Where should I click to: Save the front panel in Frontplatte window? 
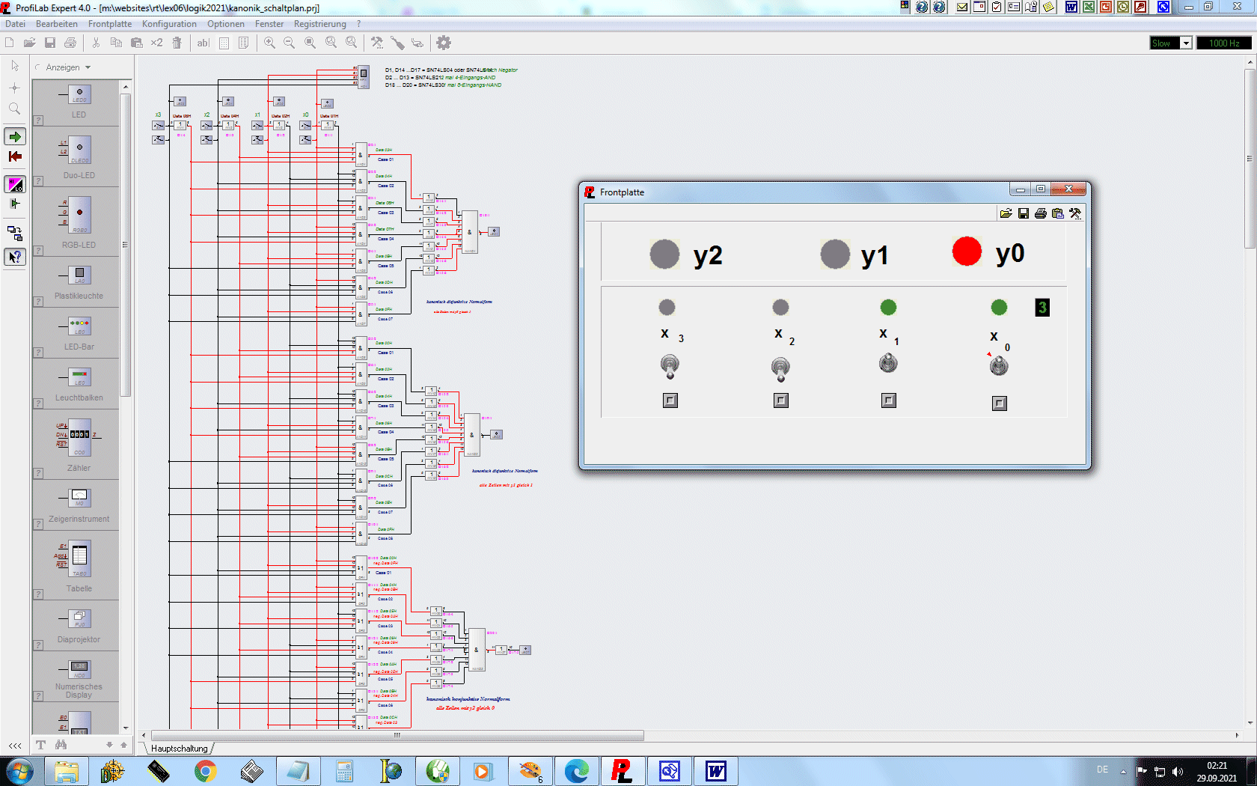pos(1024,213)
